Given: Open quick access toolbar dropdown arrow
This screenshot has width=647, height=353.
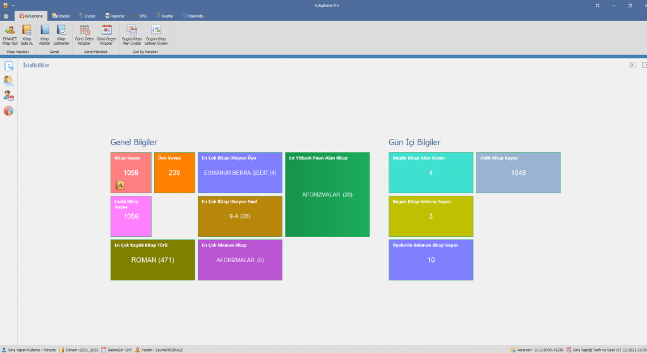Looking at the screenshot, I should [13, 6].
